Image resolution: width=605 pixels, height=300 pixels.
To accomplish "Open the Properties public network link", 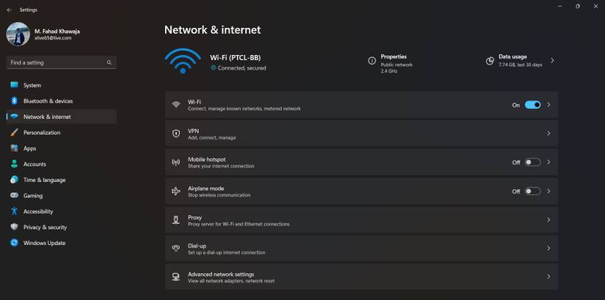I will pyautogui.click(x=396, y=64).
